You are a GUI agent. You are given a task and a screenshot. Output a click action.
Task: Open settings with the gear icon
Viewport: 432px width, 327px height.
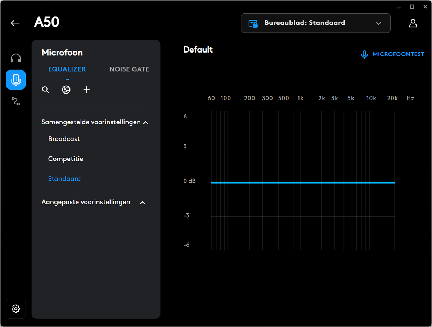tap(16, 309)
